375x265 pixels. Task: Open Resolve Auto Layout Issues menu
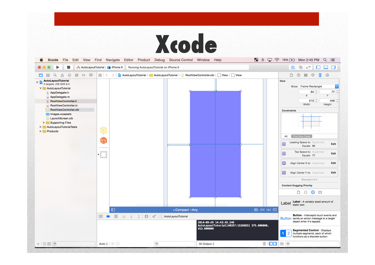click(268, 210)
